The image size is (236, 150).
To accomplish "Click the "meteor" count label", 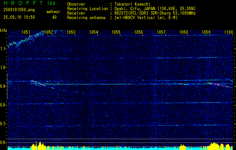I will (x=53, y=12).
